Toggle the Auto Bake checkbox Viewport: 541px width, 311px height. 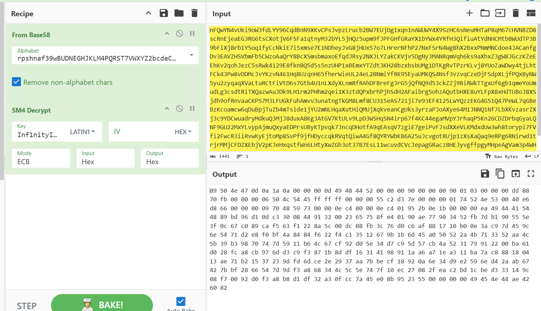click(x=181, y=301)
